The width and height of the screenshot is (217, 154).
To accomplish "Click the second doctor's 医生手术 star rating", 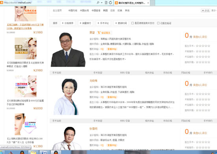I will [x=203, y=94].
